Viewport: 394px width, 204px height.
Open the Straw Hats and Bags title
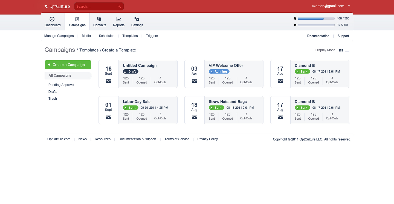pyautogui.click(x=228, y=102)
